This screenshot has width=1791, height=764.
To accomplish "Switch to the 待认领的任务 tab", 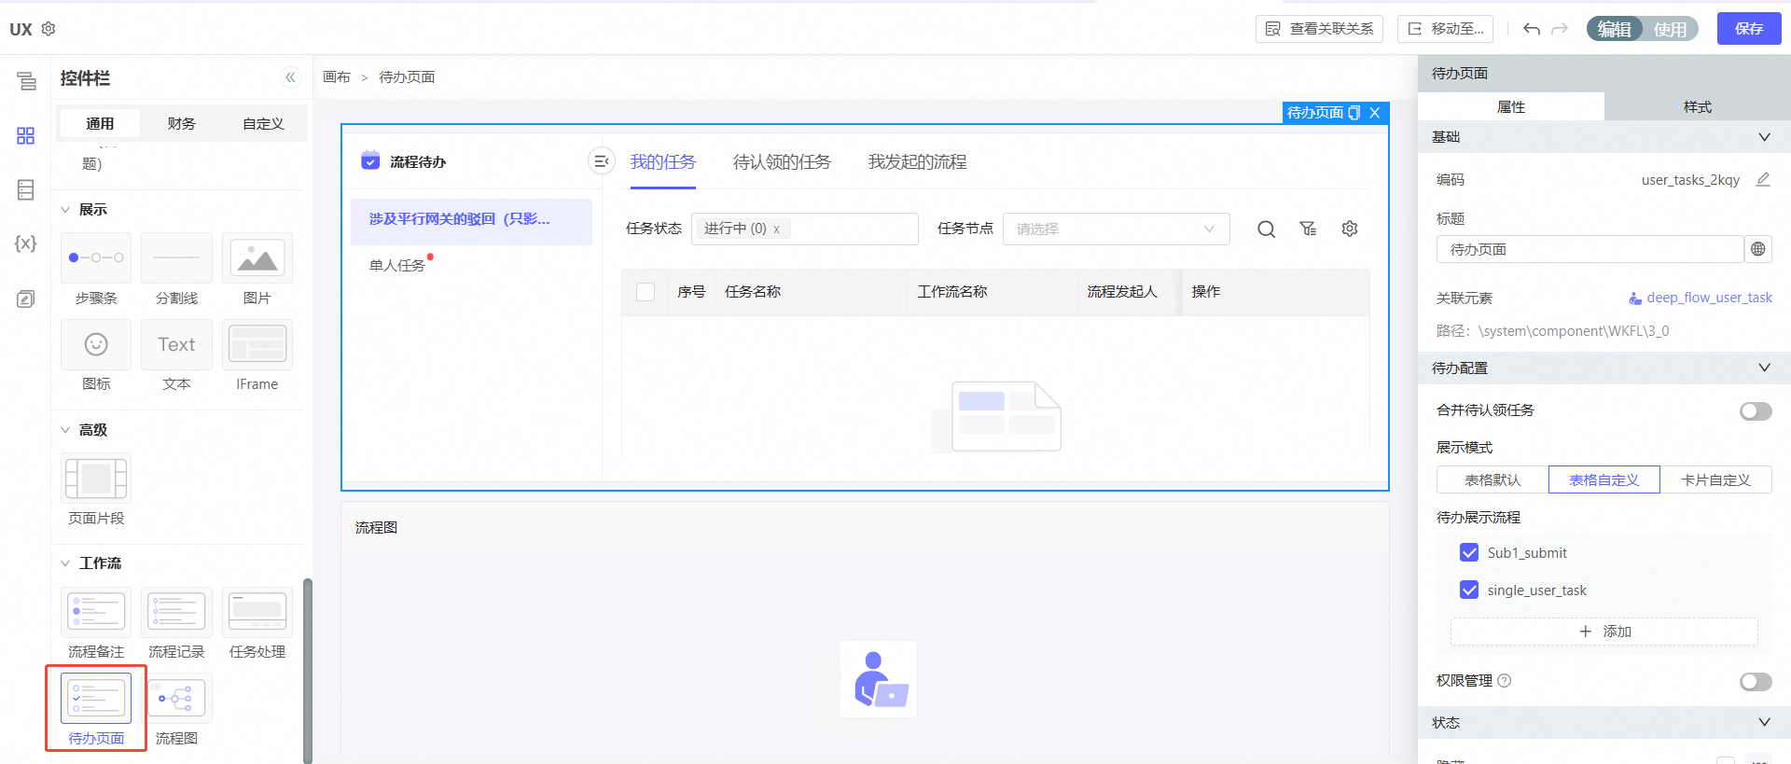I will [x=782, y=162].
